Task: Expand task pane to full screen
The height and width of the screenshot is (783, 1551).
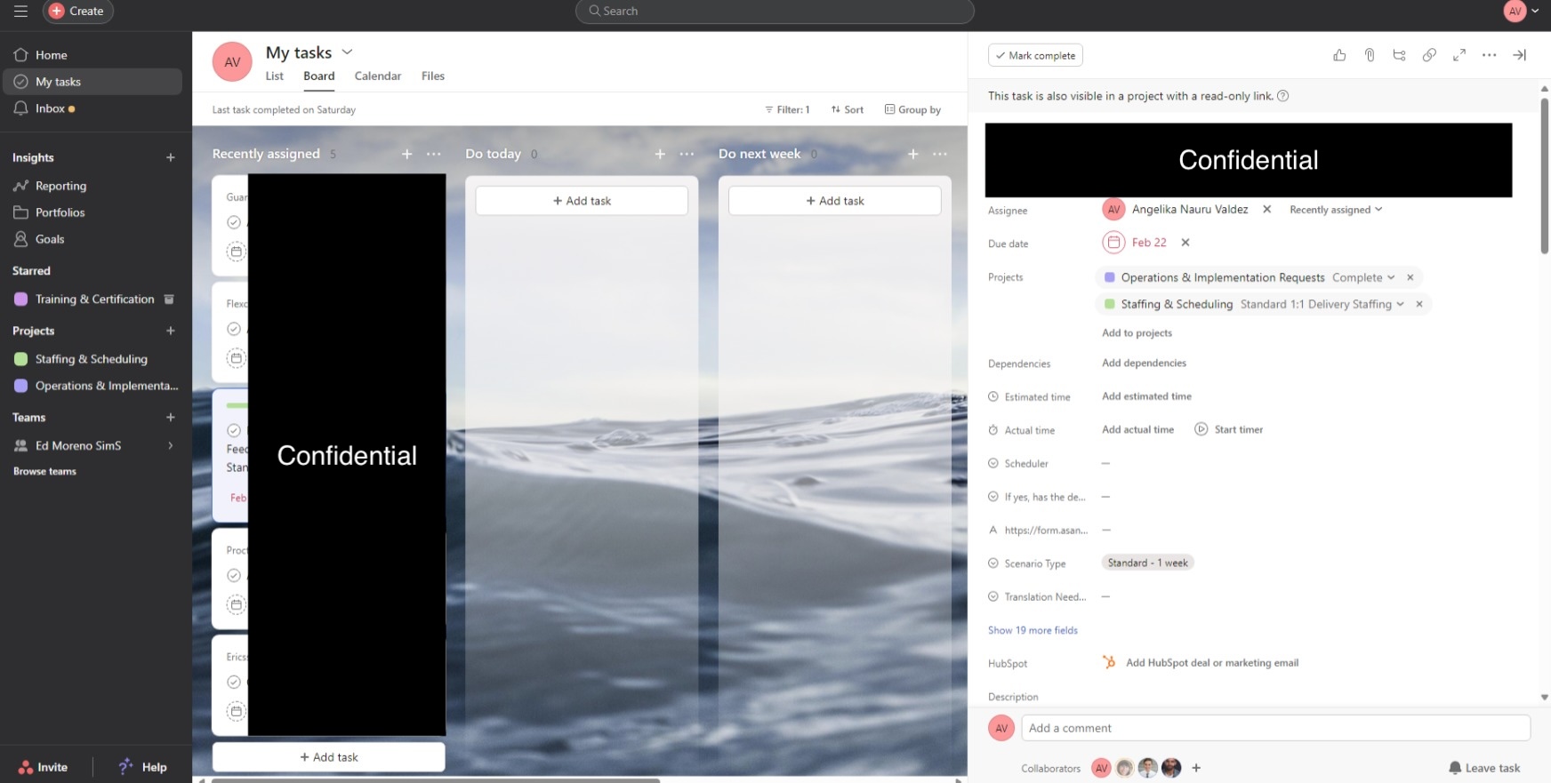Action: (1459, 55)
